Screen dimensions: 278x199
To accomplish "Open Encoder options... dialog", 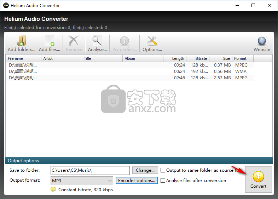I will [137, 181].
